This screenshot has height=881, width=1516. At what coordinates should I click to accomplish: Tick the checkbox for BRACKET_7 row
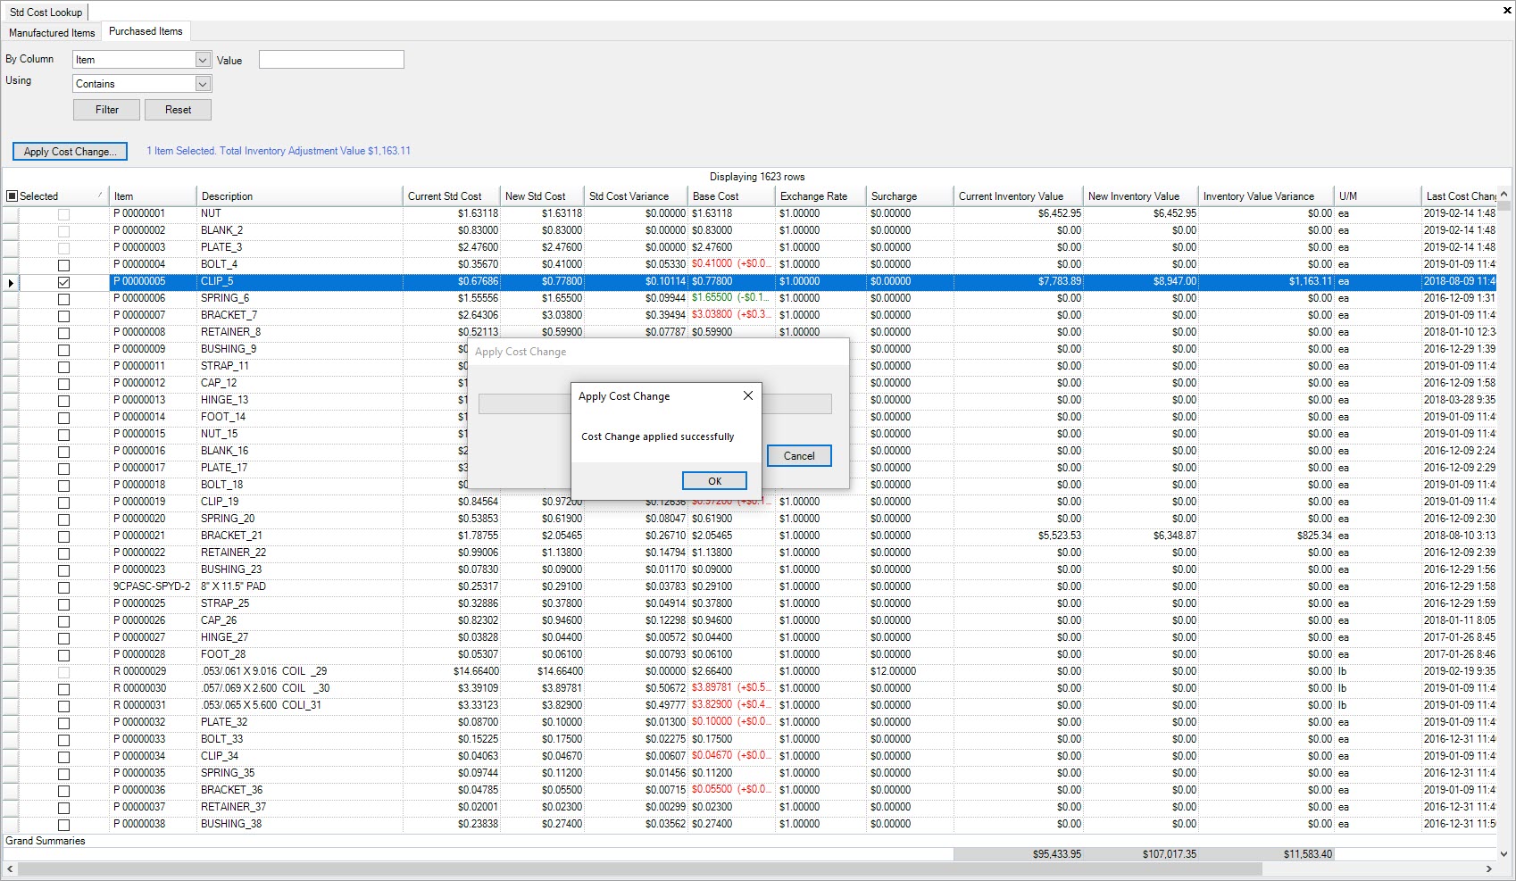[63, 316]
